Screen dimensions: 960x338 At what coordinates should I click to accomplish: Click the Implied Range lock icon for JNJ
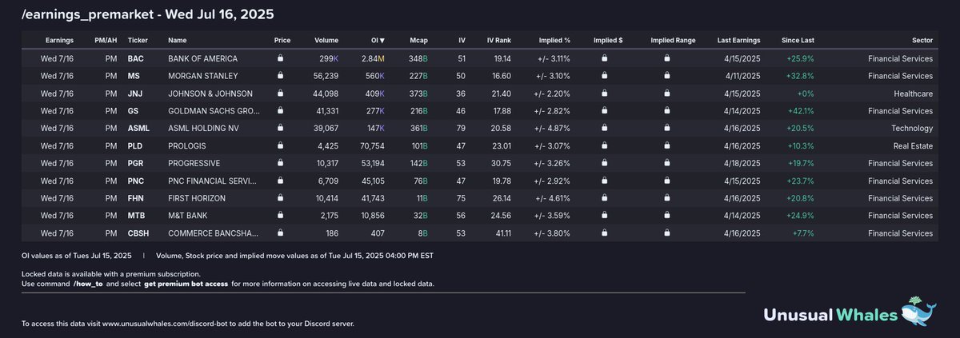coord(666,93)
